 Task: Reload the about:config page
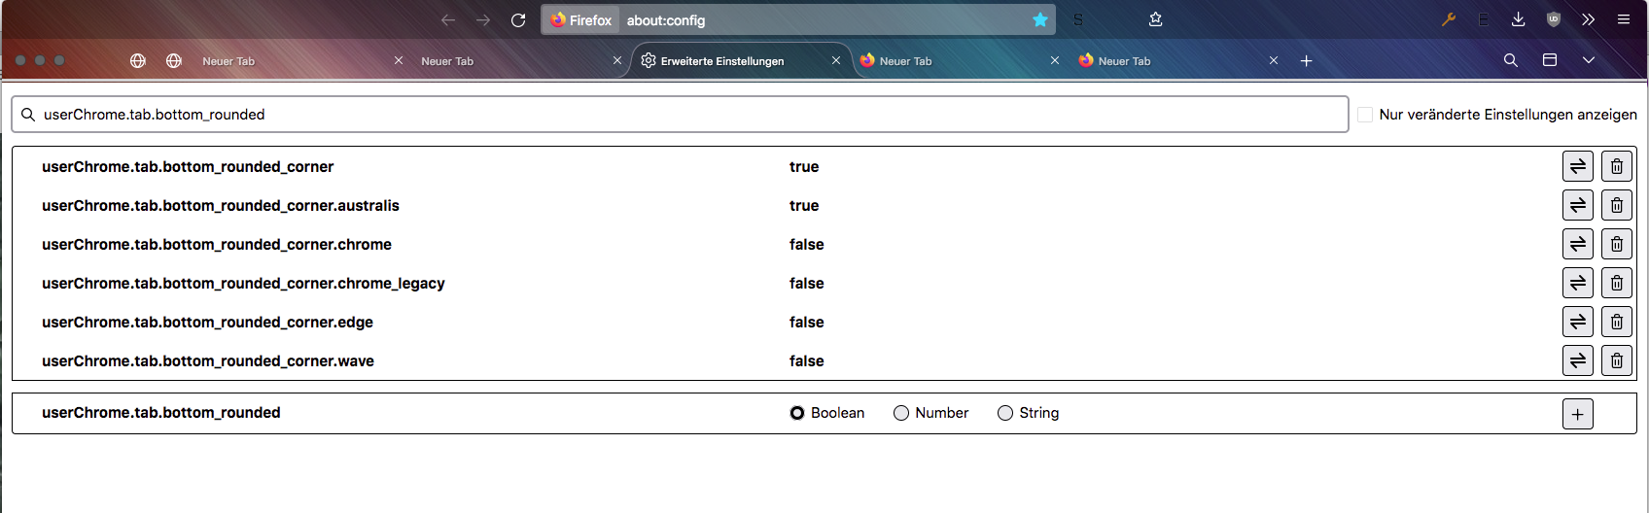coord(518,20)
